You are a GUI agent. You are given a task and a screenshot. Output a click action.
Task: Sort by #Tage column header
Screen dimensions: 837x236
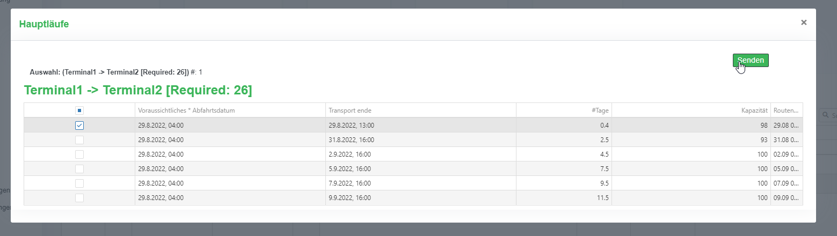click(x=600, y=110)
